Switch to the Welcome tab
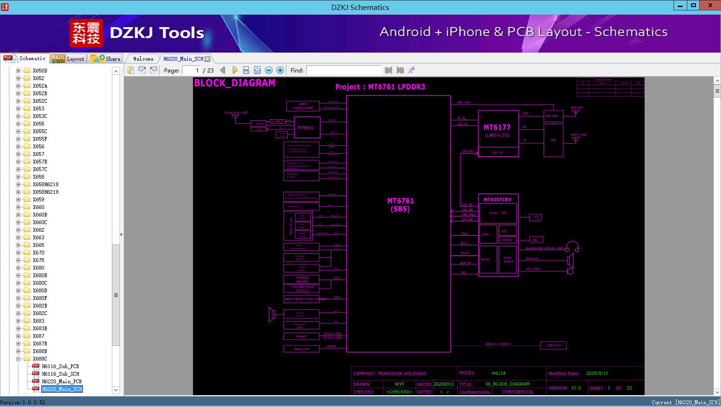 (x=143, y=59)
